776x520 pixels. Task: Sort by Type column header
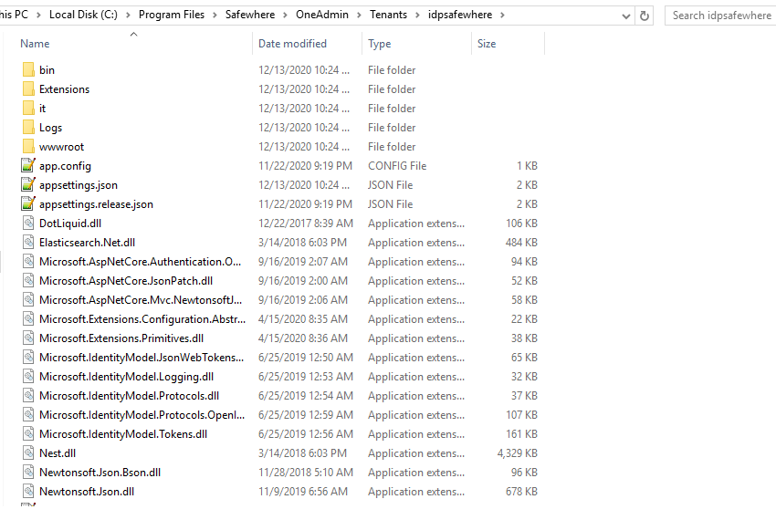click(380, 44)
